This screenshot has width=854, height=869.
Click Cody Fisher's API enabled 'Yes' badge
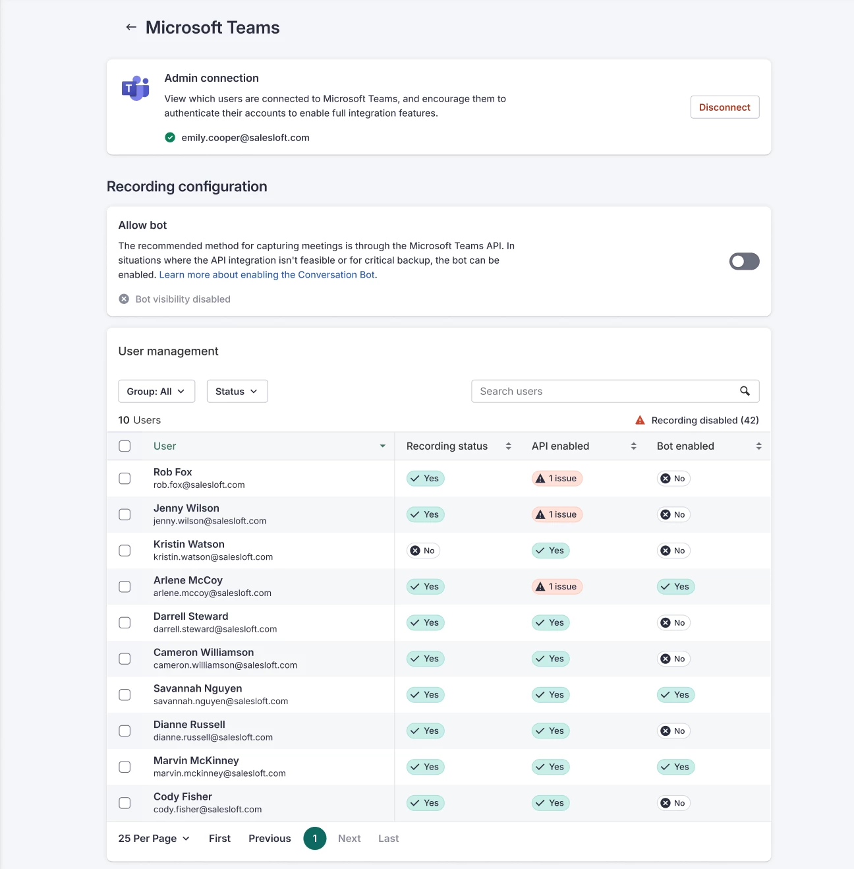pyautogui.click(x=550, y=803)
